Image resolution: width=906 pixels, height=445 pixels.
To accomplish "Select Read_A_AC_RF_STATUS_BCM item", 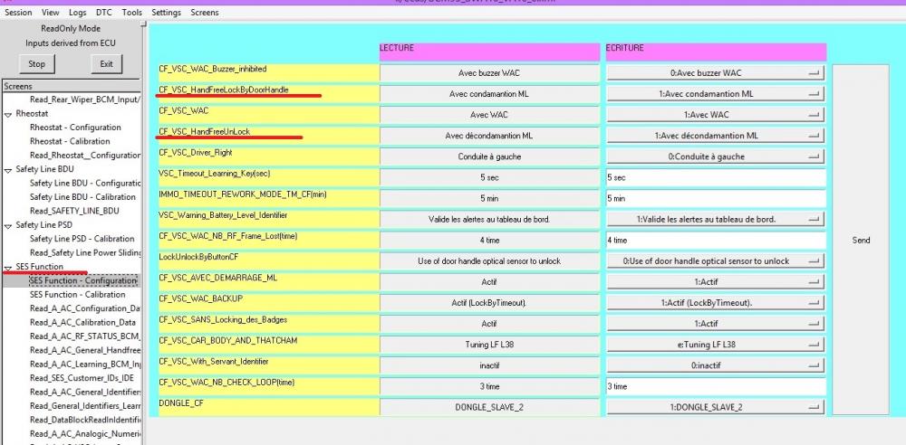I will (x=84, y=336).
